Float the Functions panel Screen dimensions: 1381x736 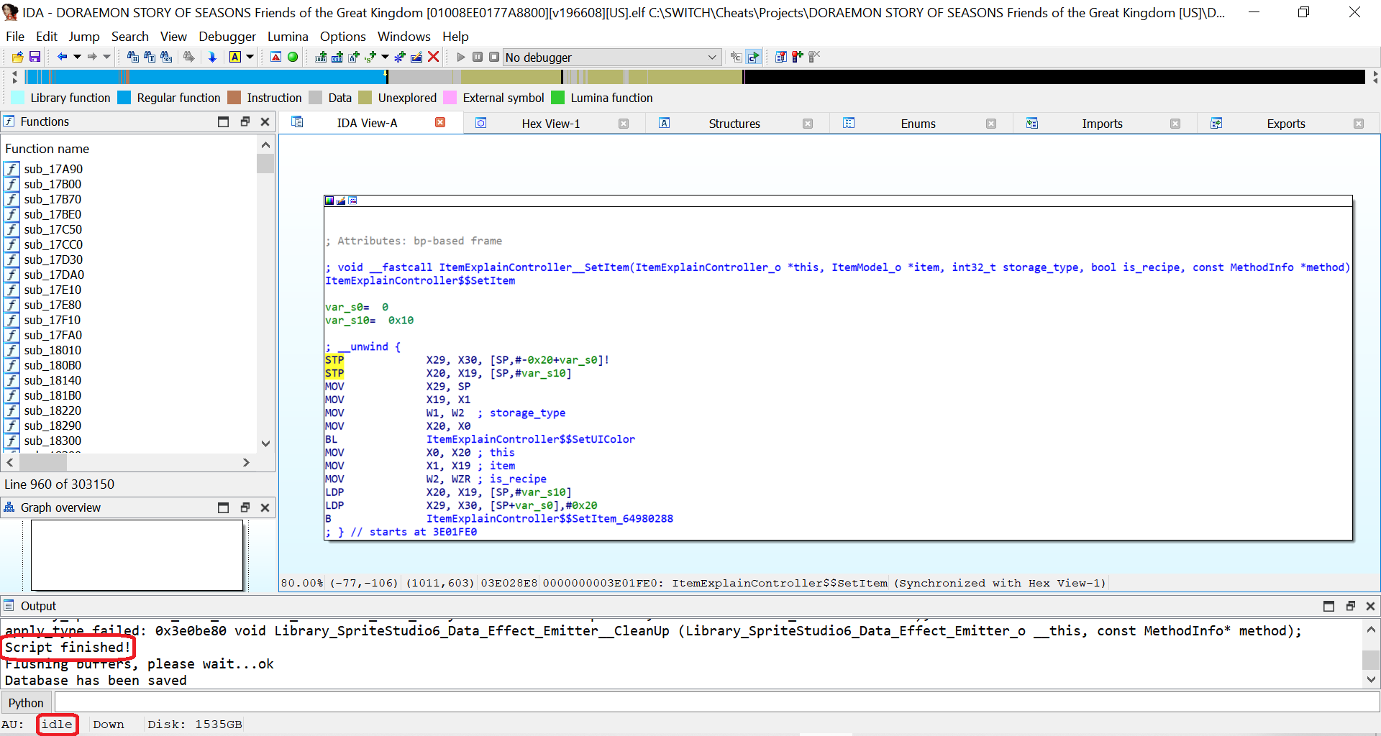245,121
